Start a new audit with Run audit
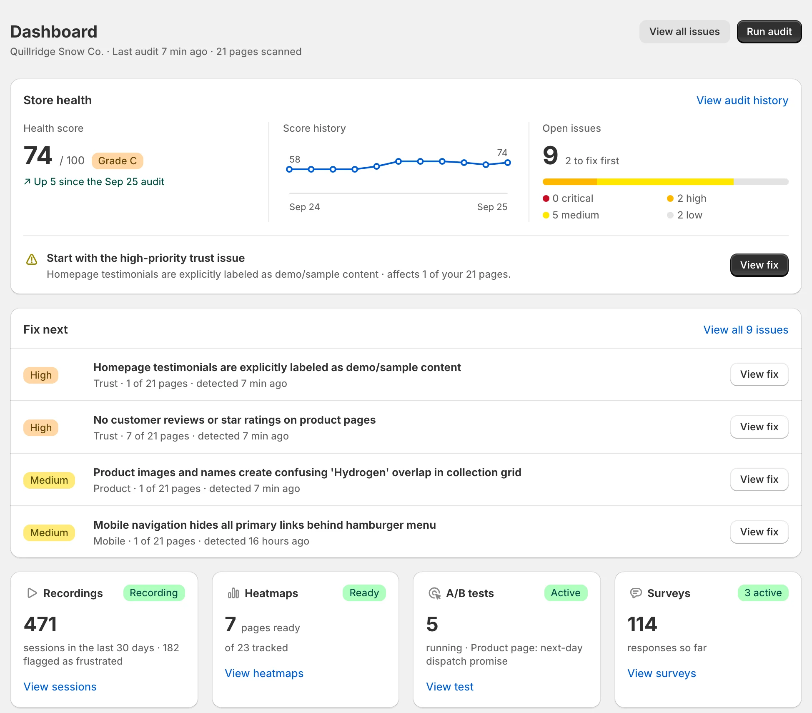Screen dimensions: 812x713 pyautogui.click(x=769, y=32)
